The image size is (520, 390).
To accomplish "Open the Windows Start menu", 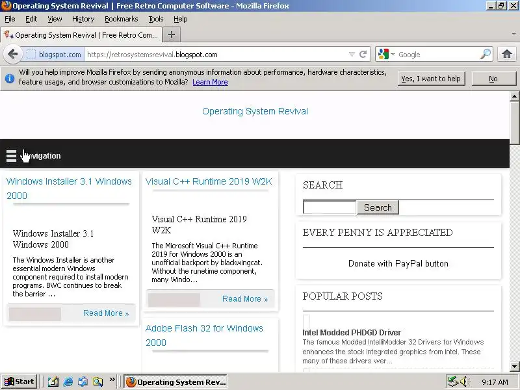I will coord(19,382).
